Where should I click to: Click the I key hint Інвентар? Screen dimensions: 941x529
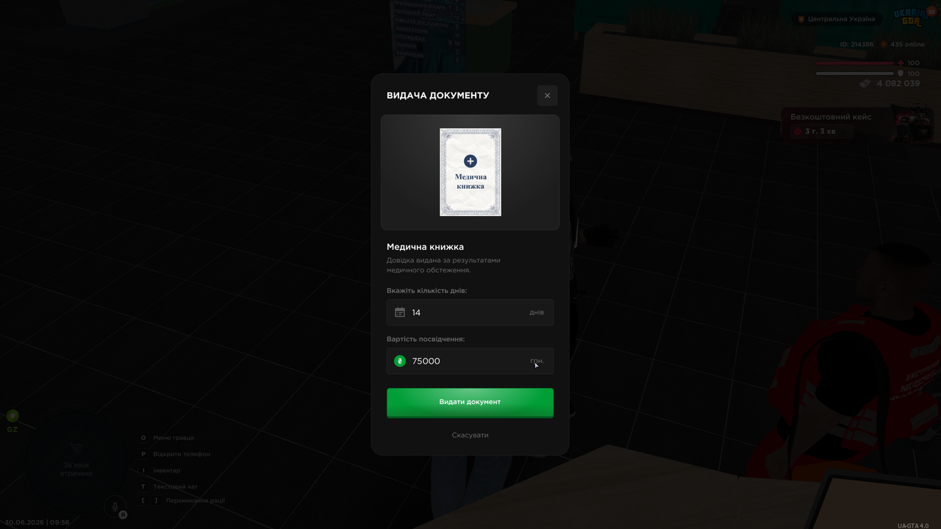point(160,470)
